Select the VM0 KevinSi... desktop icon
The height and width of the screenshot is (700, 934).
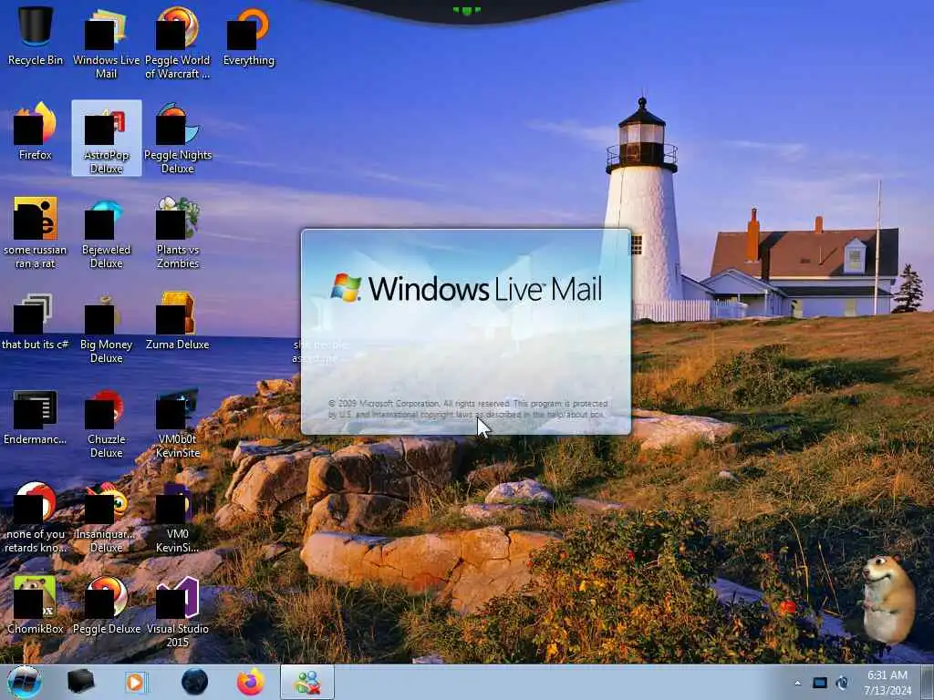[x=178, y=517]
